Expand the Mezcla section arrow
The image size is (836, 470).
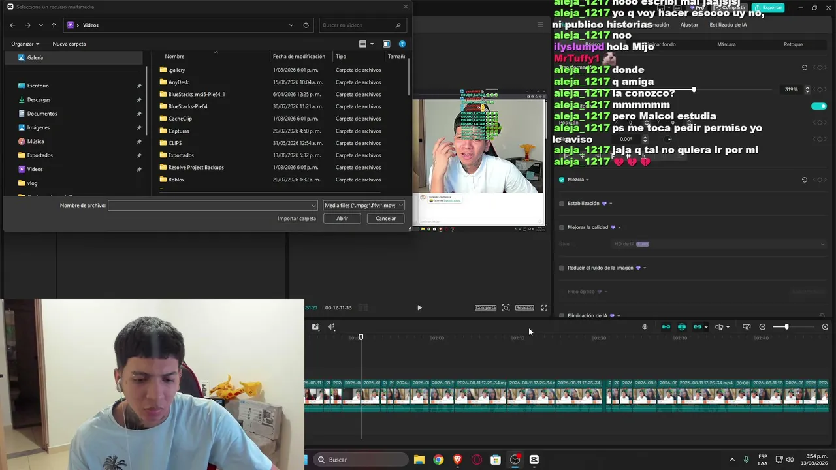[x=587, y=180]
